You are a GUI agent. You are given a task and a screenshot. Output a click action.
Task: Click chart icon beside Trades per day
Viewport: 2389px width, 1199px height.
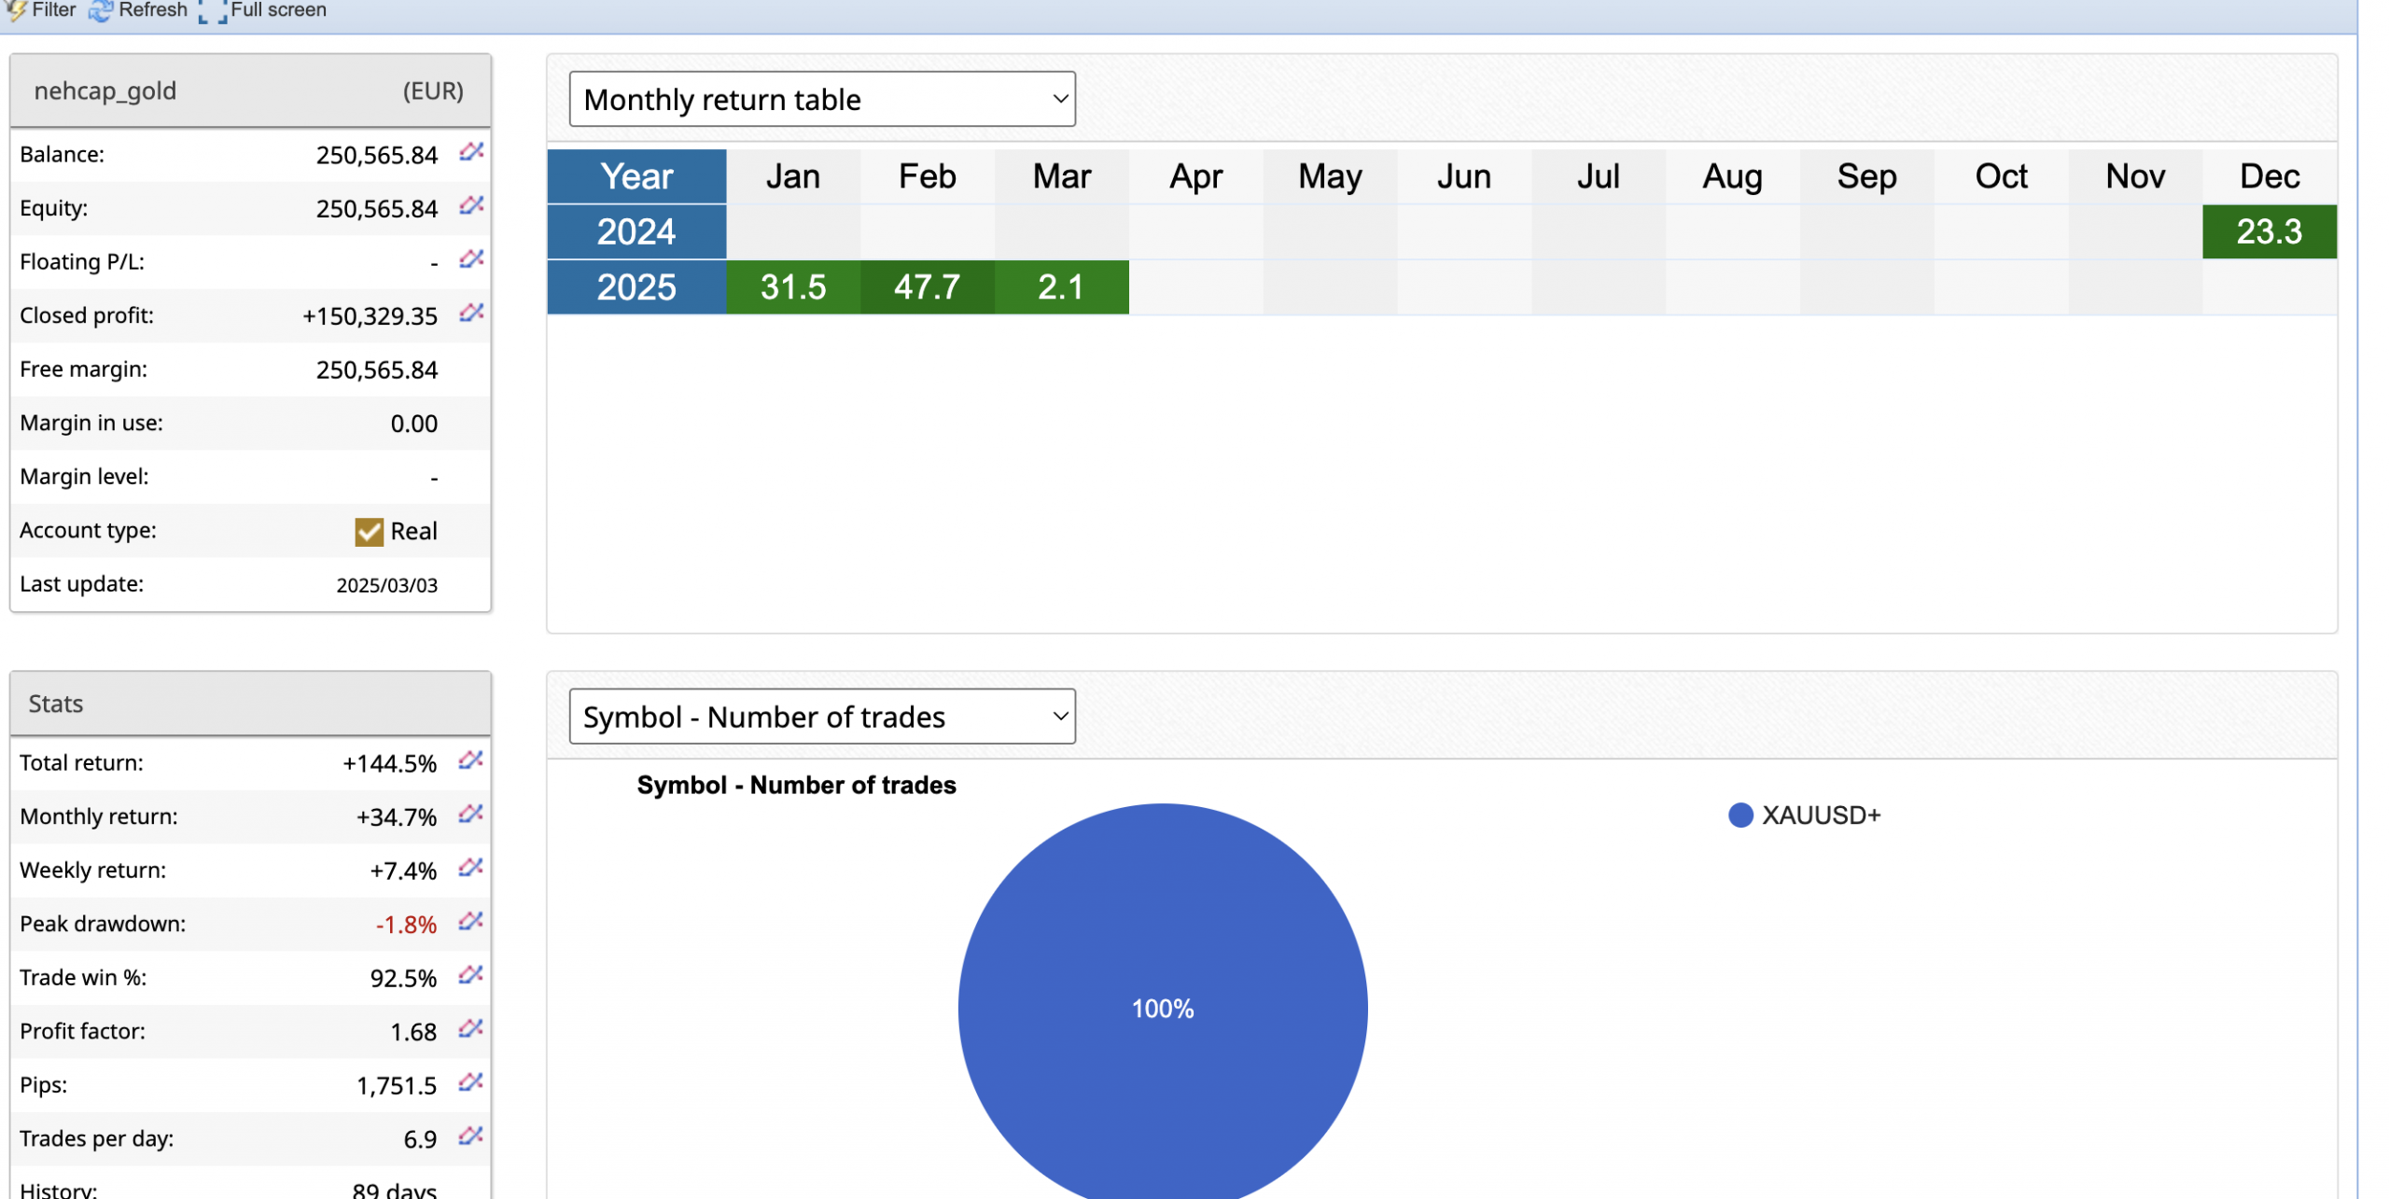click(x=470, y=1136)
